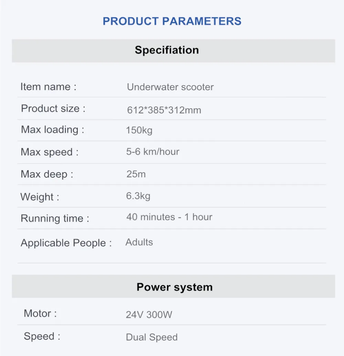Select the 40 minutes - 1 hour text

coord(169,217)
